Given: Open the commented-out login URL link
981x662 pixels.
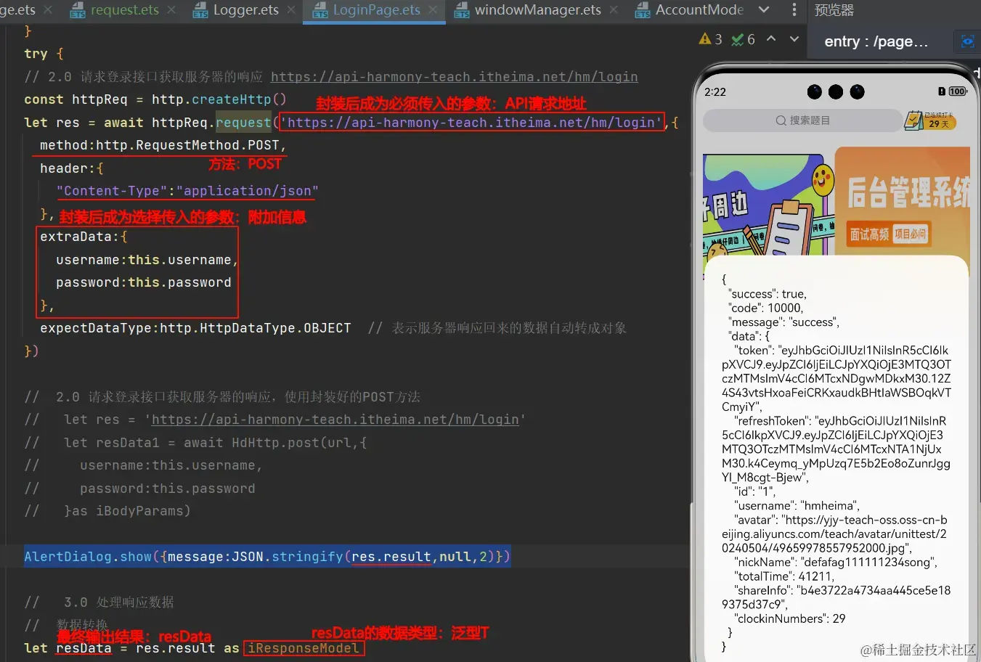Looking at the screenshot, I should point(335,420).
